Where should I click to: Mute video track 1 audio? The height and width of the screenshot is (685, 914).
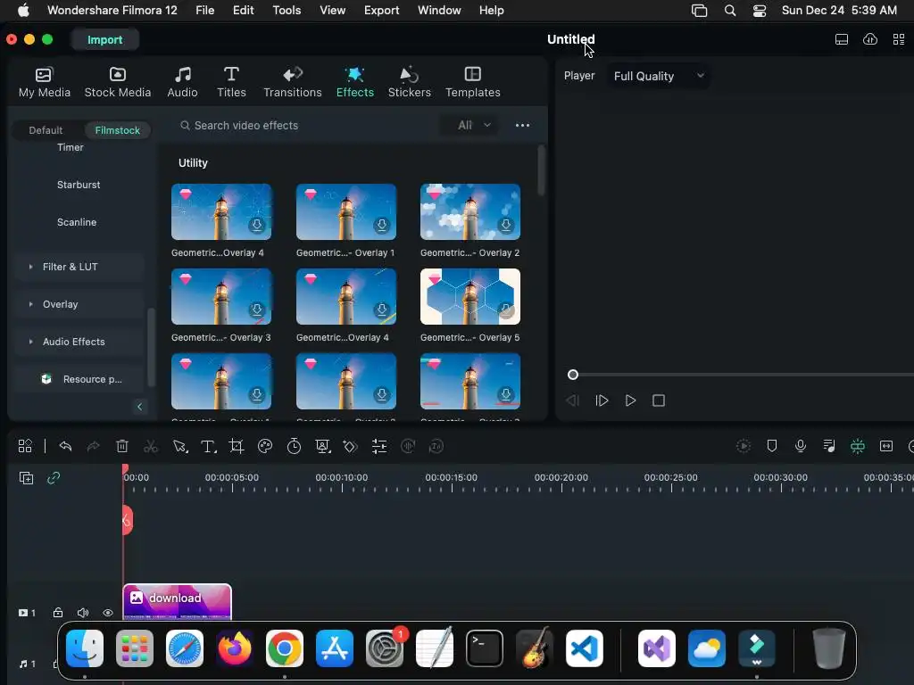click(x=83, y=612)
